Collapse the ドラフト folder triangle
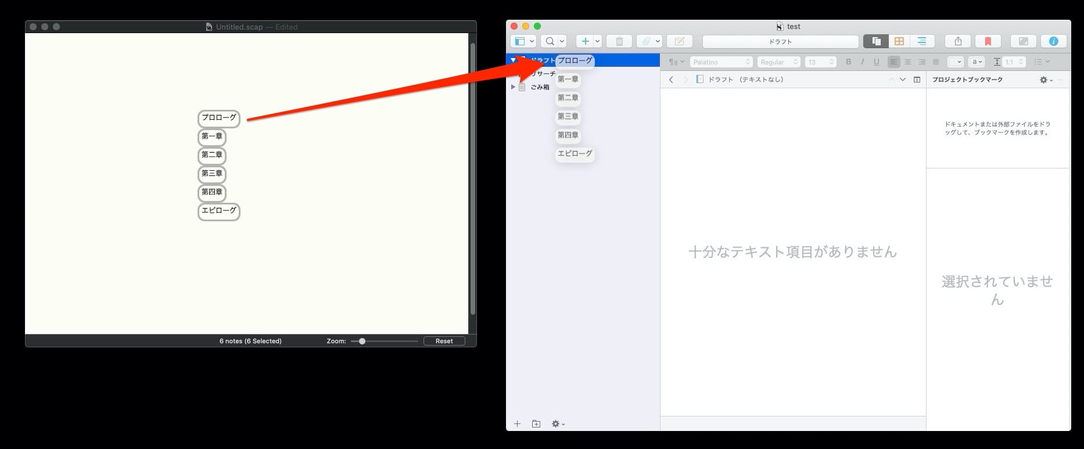 click(x=513, y=60)
